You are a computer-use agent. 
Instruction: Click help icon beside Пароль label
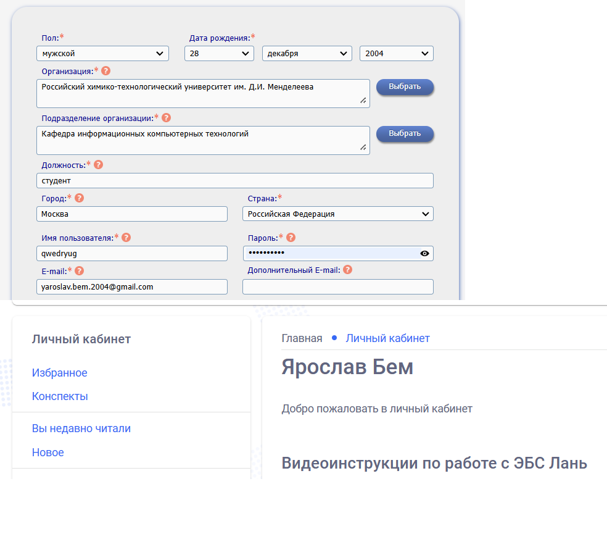291,238
